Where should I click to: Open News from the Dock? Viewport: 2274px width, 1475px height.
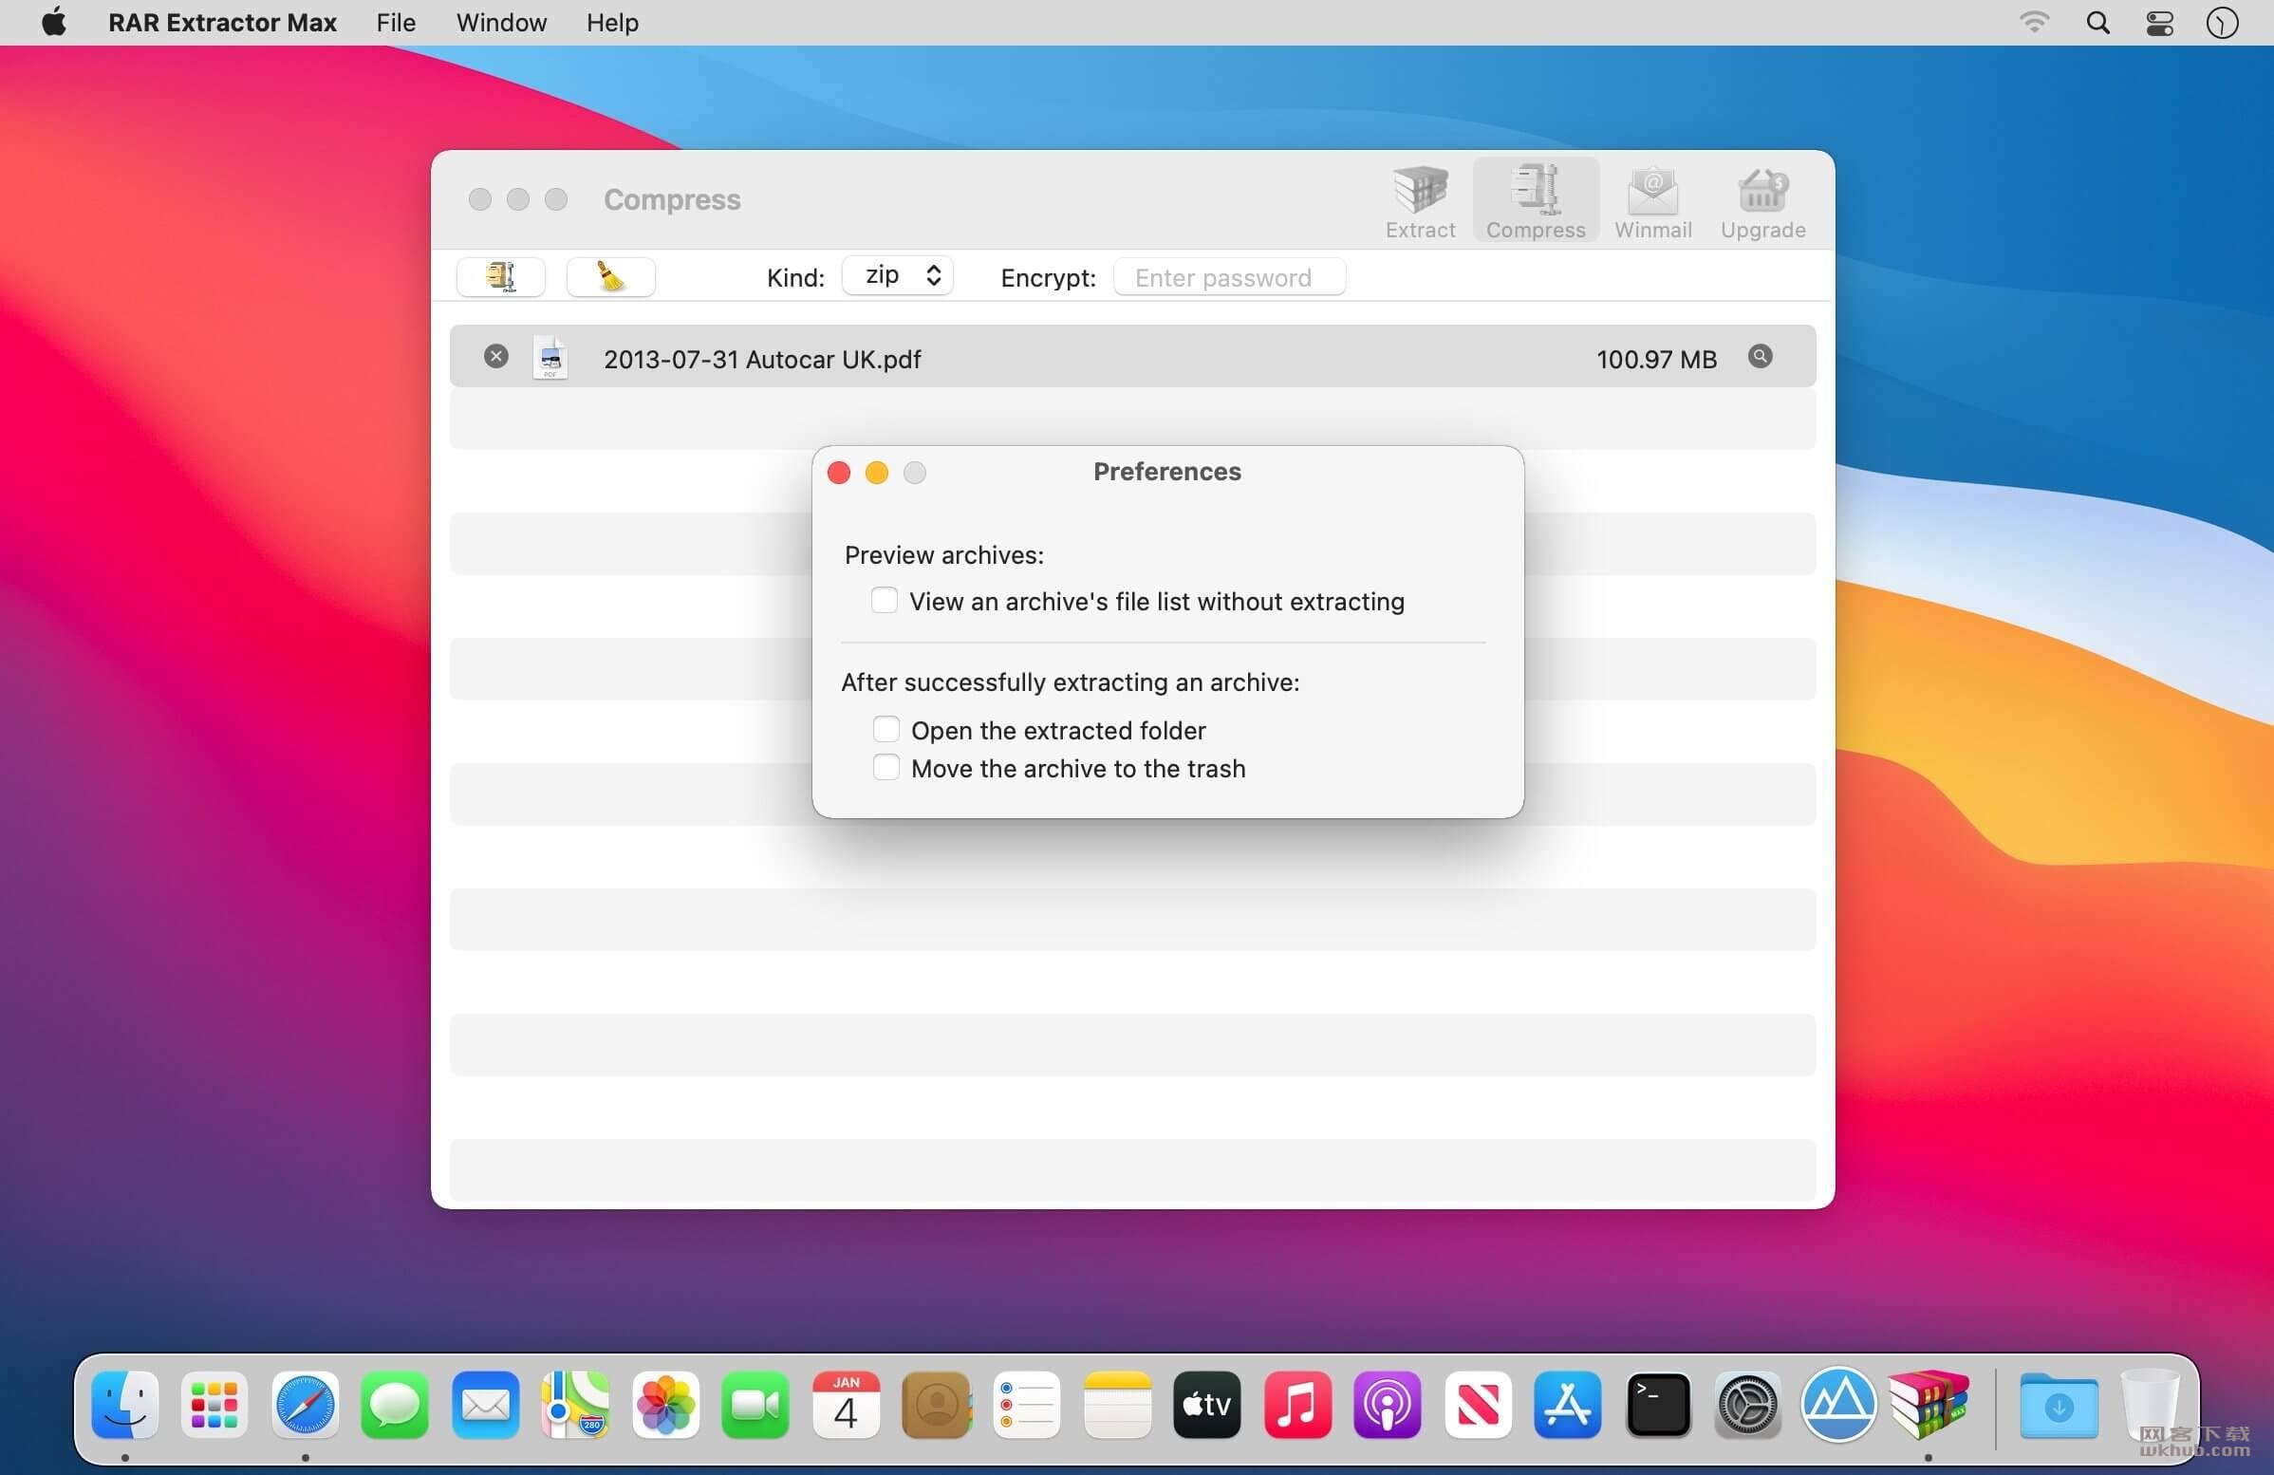[x=1477, y=1404]
